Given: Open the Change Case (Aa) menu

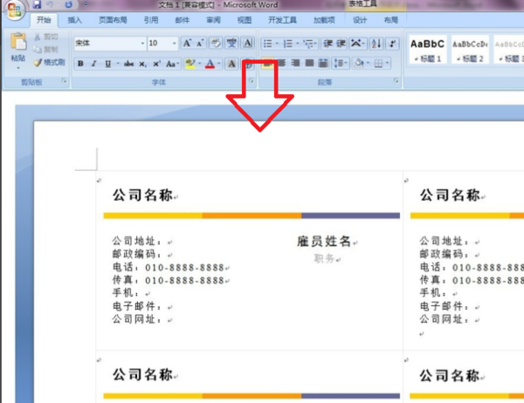Looking at the screenshot, I should [172, 64].
